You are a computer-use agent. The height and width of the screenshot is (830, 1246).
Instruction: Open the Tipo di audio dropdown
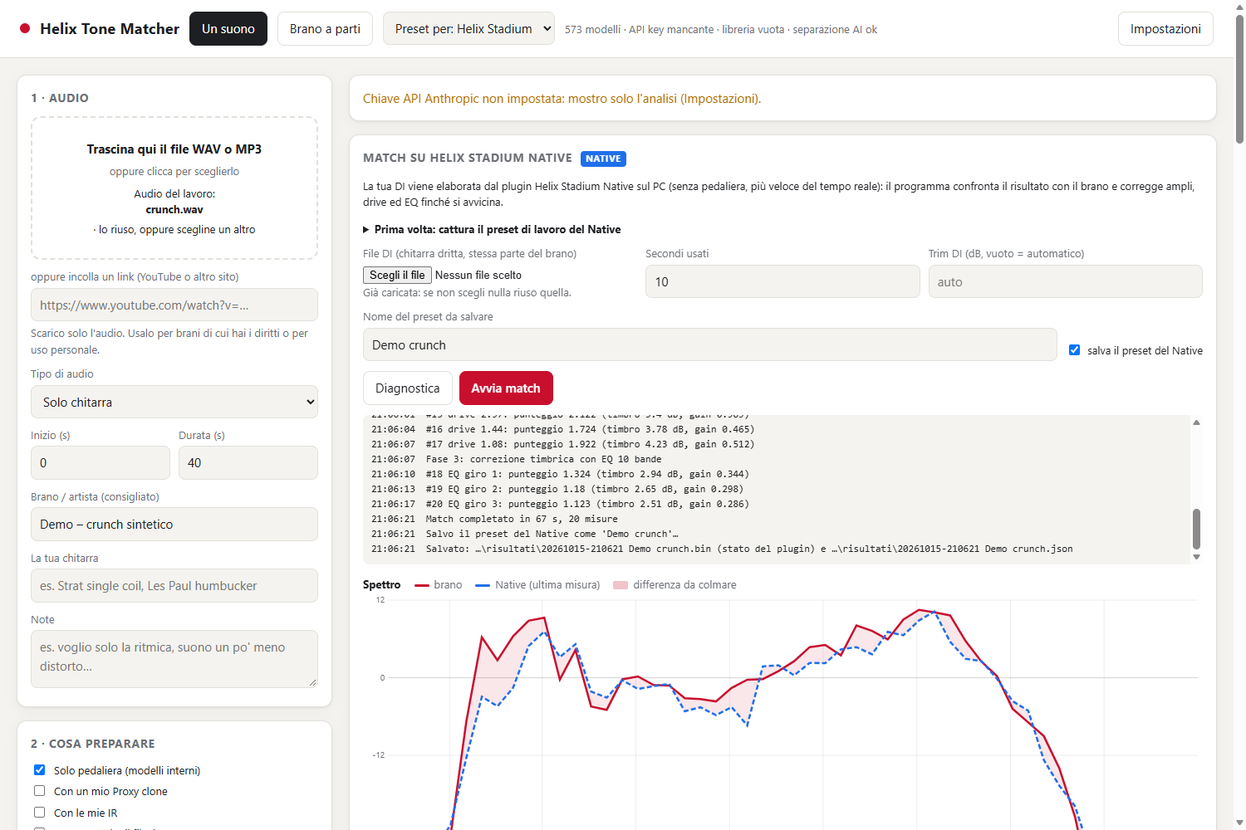174,402
